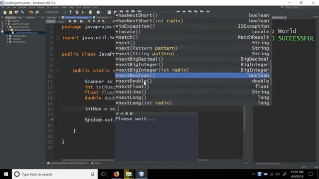Screen dimensions: 319x179
Task: Click the Save All toolbar icon
Action: (22, 12)
